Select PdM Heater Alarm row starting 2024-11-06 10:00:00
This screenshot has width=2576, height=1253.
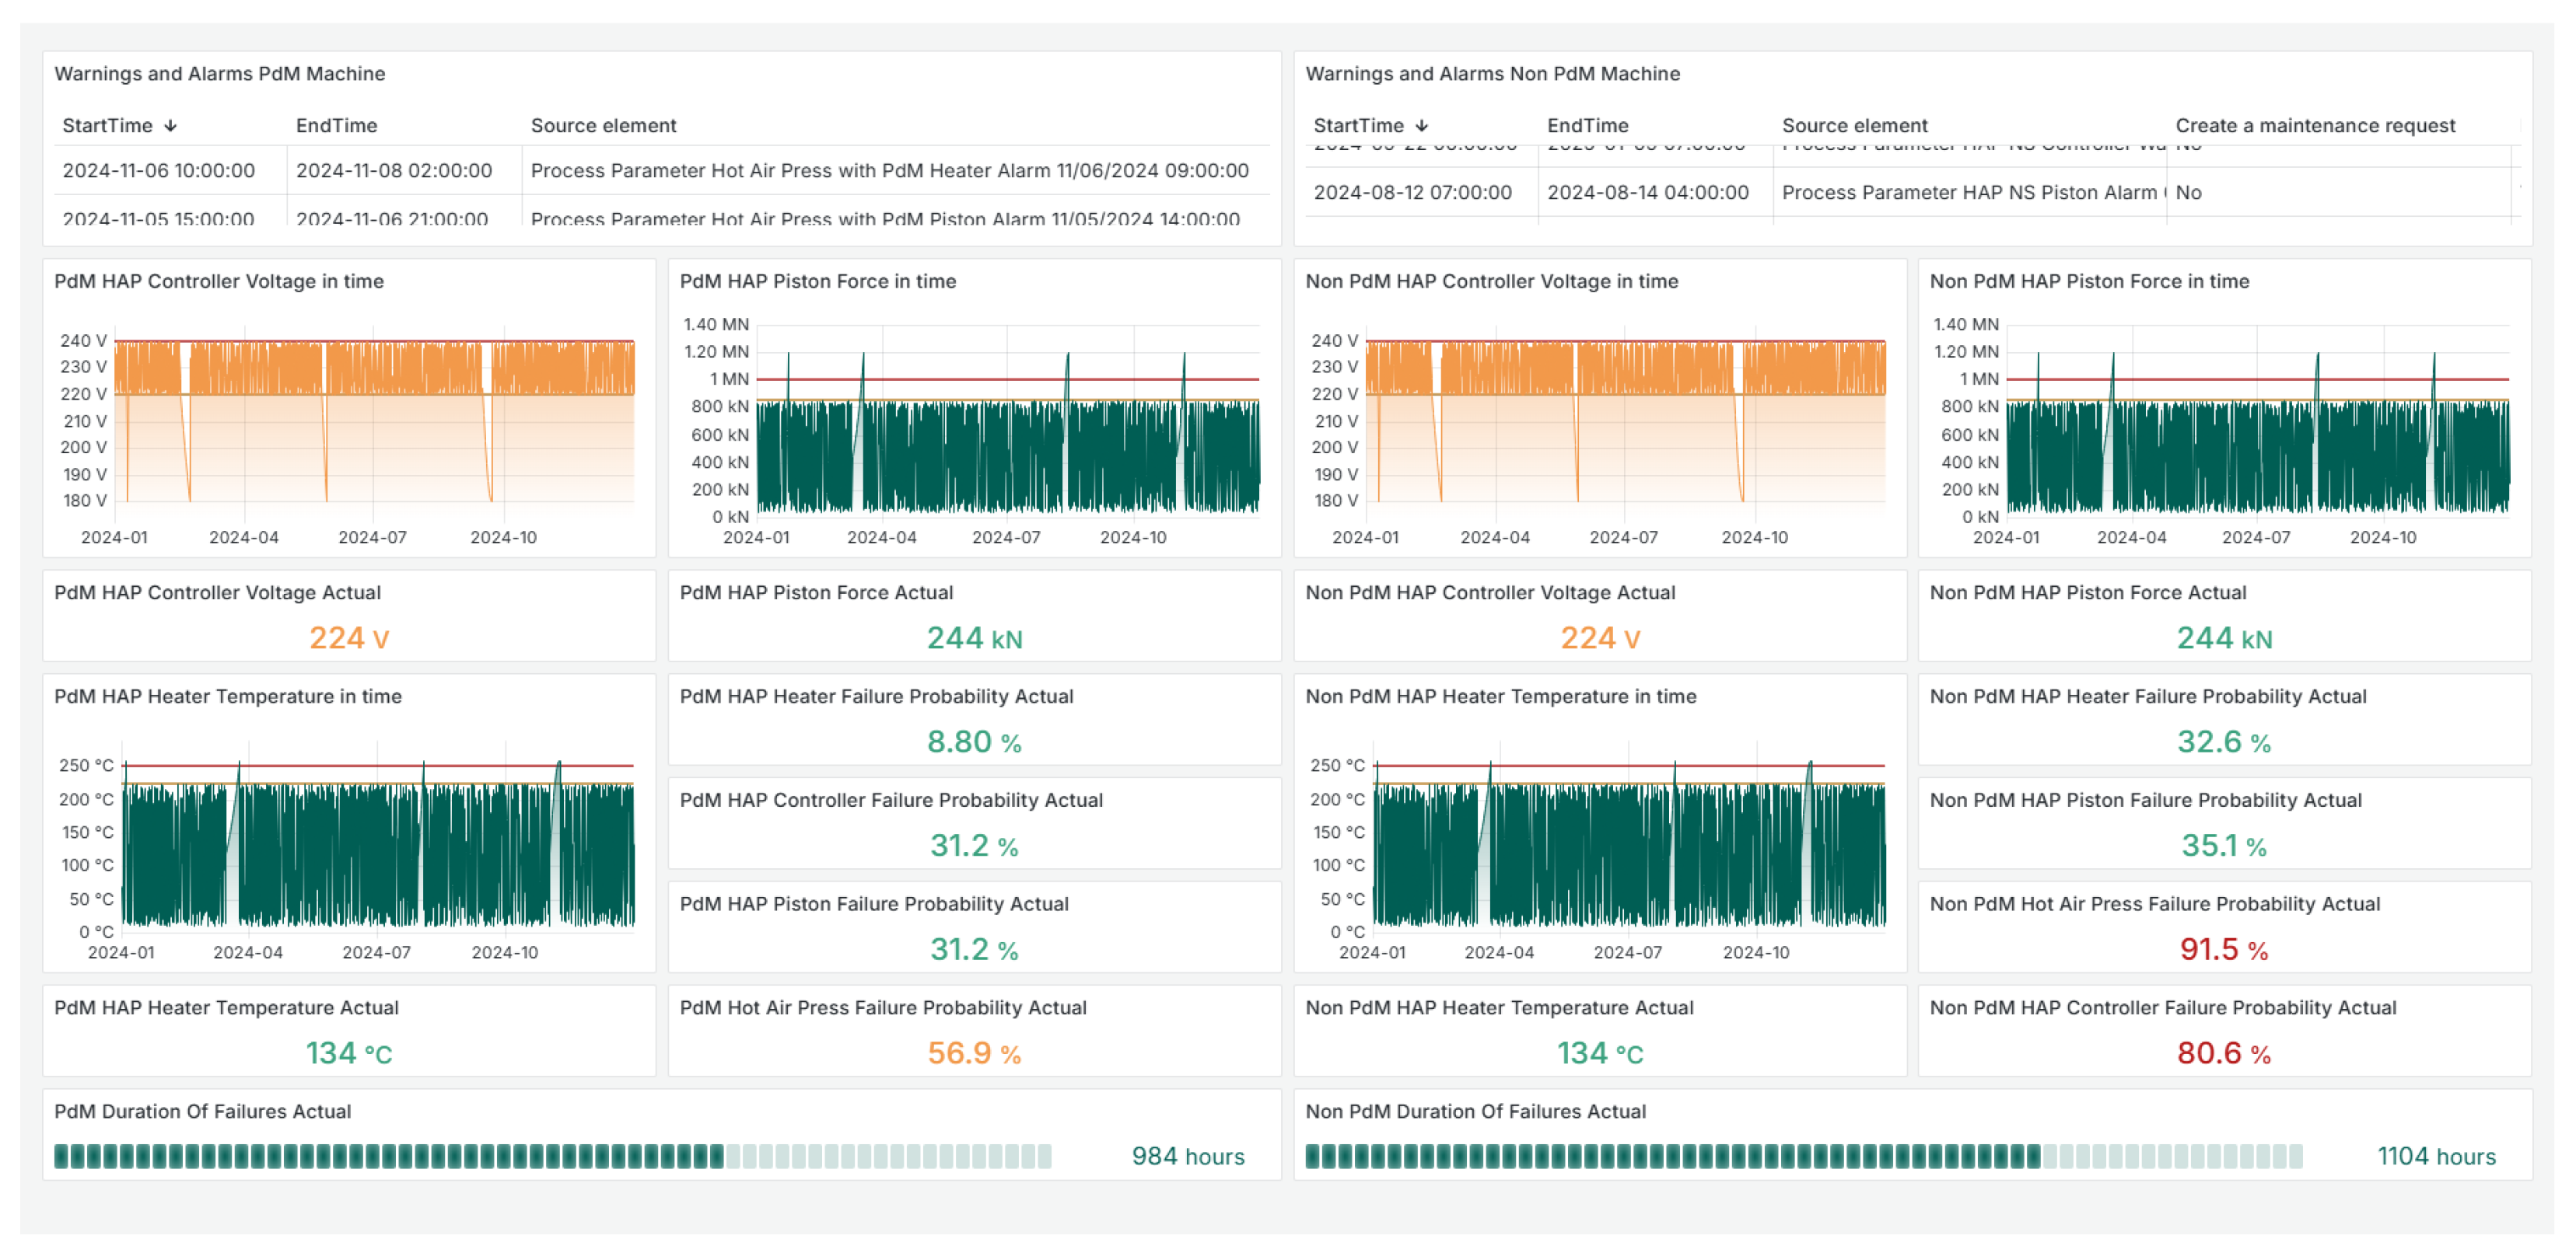pos(158,171)
